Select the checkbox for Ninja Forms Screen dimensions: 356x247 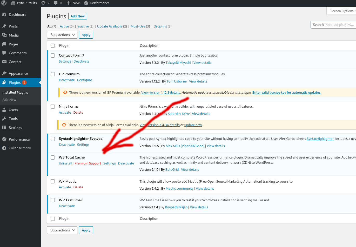pyautogui.click(x=53, y=106)
